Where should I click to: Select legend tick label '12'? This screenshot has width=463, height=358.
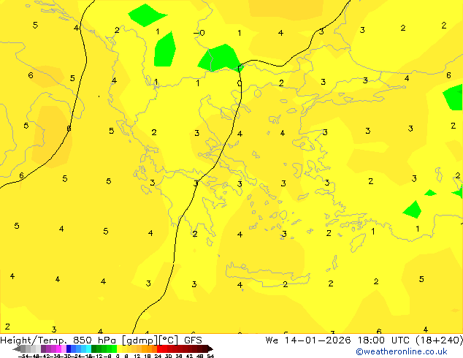(137, 356)
